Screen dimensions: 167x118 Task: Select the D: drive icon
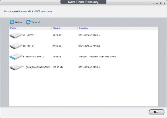coord(16,46)
